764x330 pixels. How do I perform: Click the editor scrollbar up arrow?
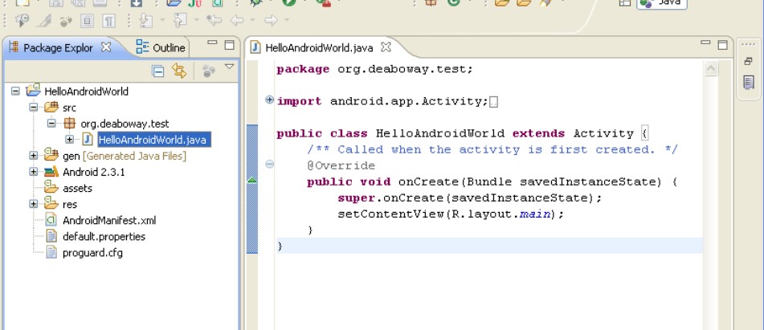(x=711, y=68)
